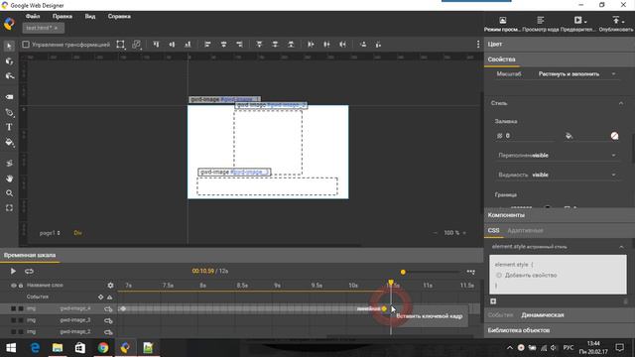This screenshot has width=635, height=357.
Task: Select the Tag tool
Action: [9, 97]
